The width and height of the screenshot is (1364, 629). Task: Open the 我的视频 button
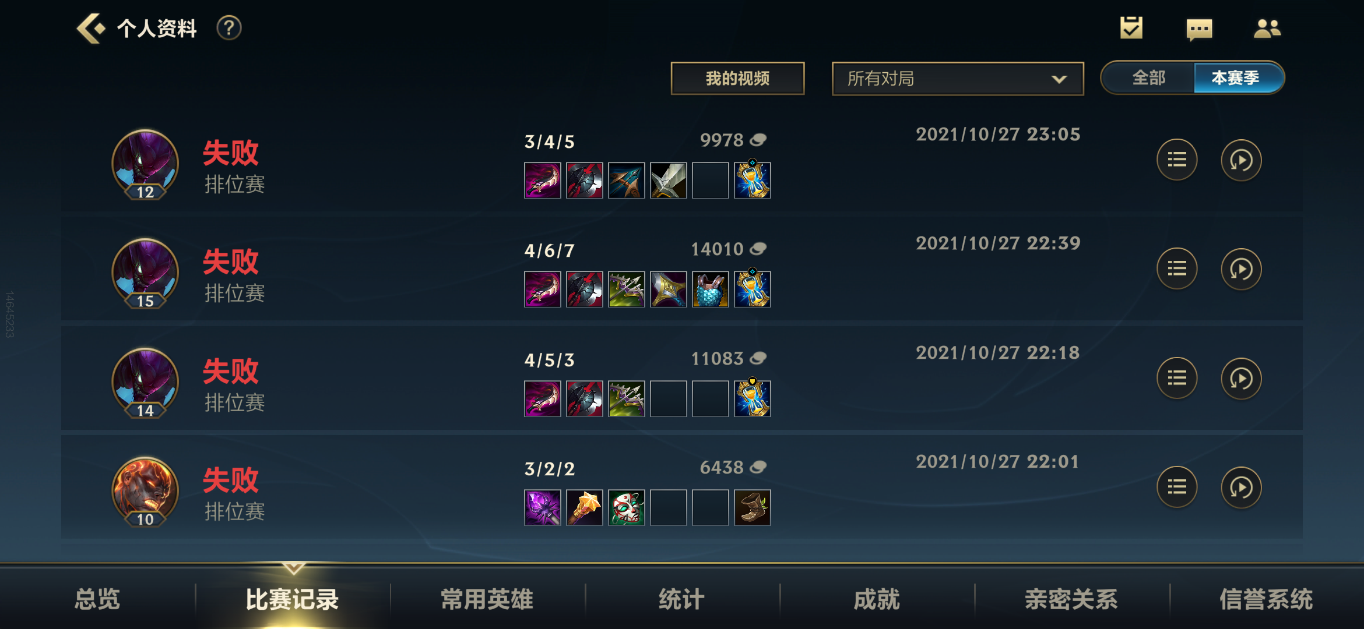pyautogui.click(x=737, y=78)
